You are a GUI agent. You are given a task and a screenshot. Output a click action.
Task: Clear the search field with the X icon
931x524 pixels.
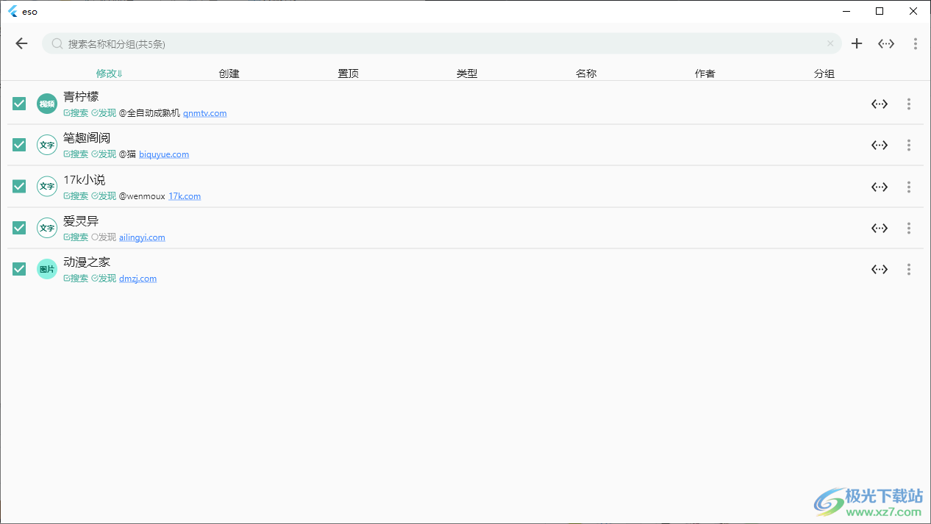coord(830,43)
